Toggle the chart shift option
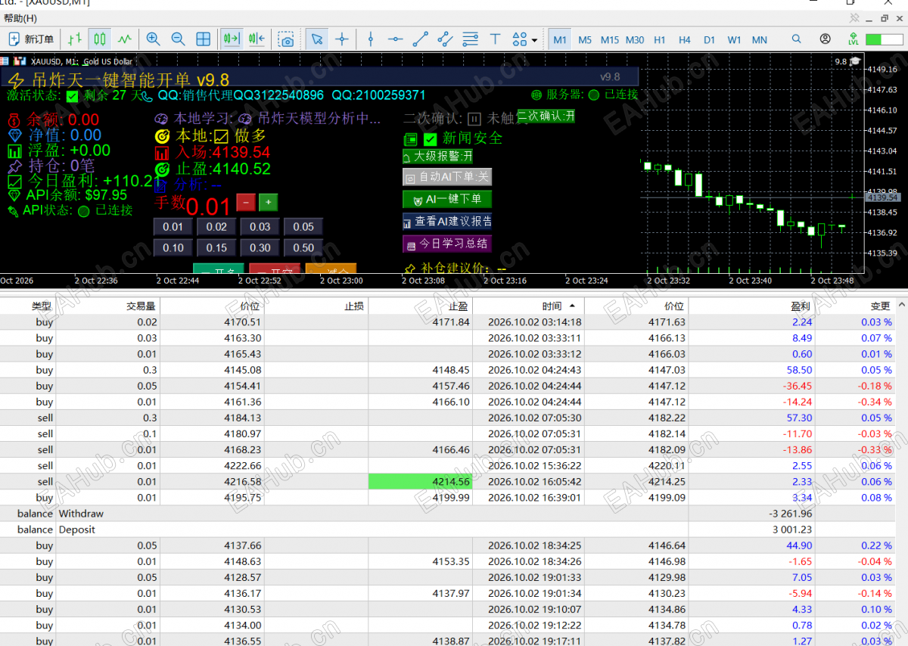Viewport: 908px width, 646px height. click(257, 39)
